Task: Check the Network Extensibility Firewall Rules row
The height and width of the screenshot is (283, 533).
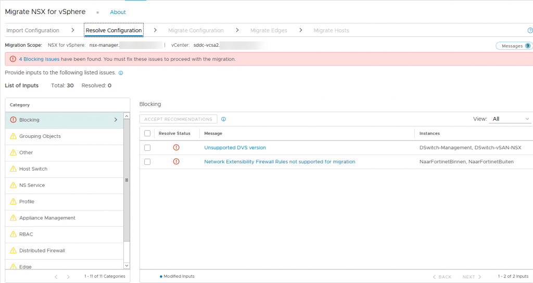Action: (x=147, y=162)
